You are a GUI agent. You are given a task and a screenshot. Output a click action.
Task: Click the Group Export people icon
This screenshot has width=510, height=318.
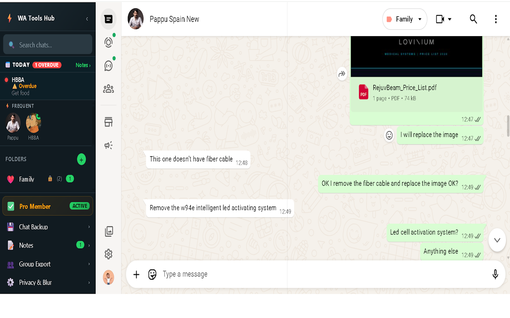point(11,264)
